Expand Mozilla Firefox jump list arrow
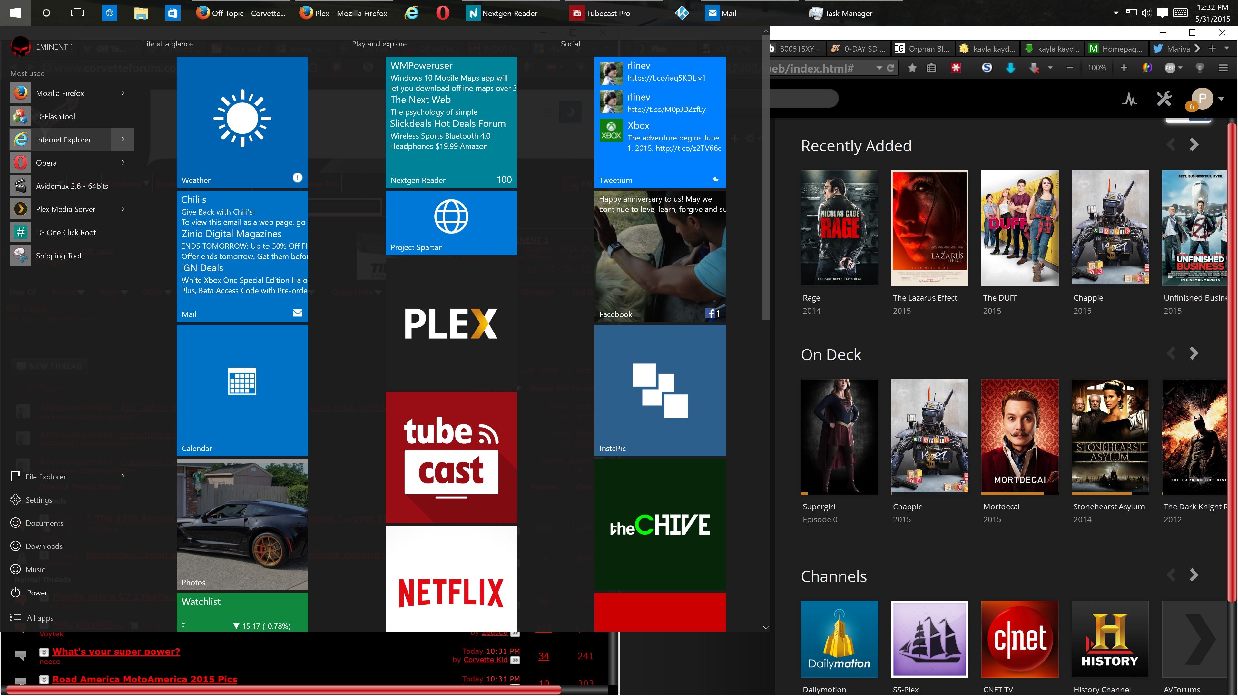Screen dimensions: 1238x696 coord(123,93)
